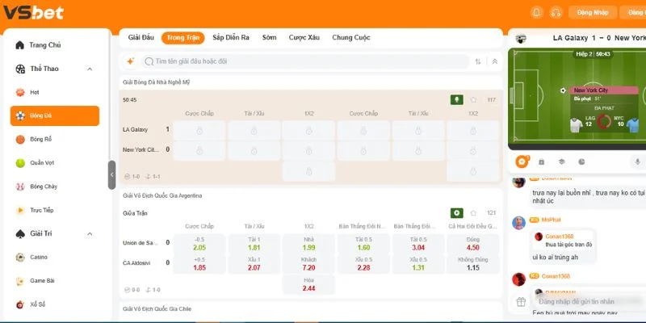Screen dimensions: 646x323
Task: Collapse all leagues double-chevron icon
Action: pos(495,61)
